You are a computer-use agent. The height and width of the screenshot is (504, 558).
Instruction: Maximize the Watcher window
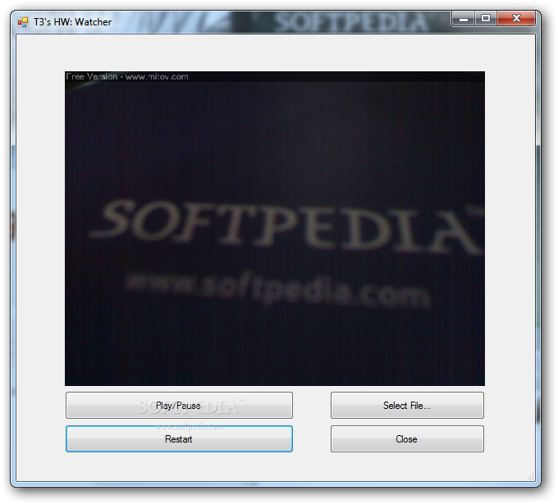[486, 19]
